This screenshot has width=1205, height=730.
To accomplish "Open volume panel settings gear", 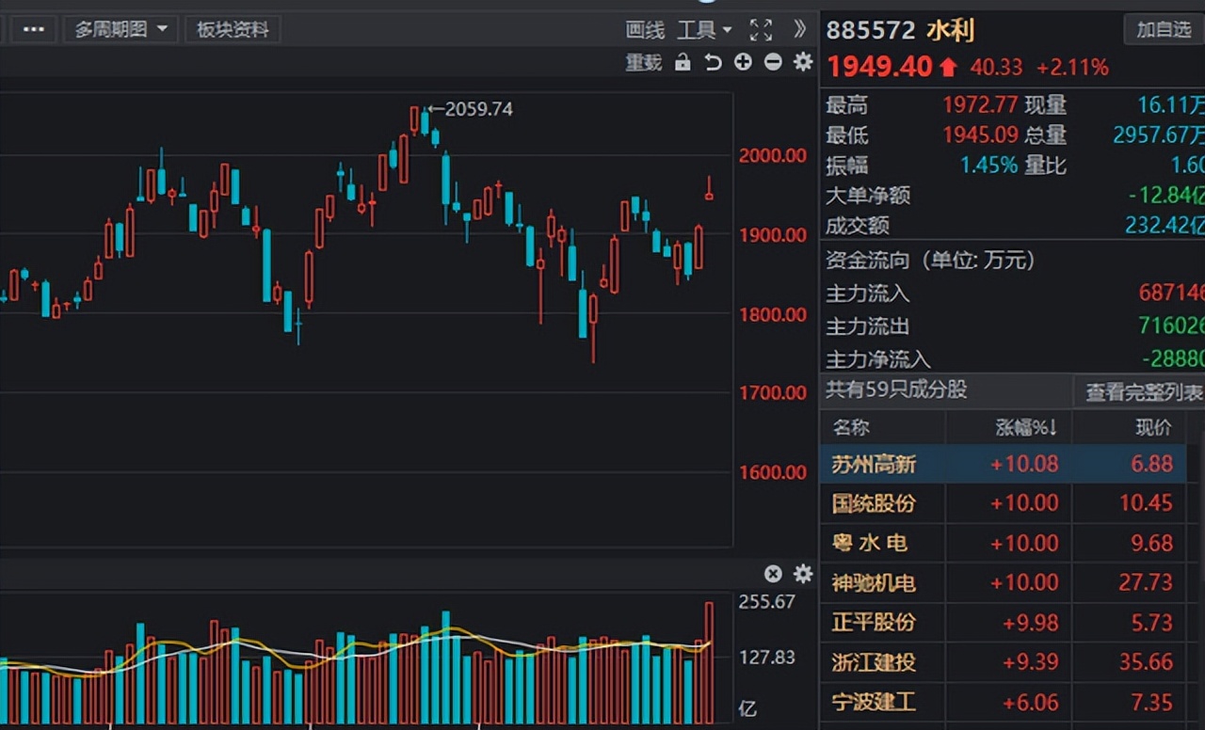I will coord(803,574).
